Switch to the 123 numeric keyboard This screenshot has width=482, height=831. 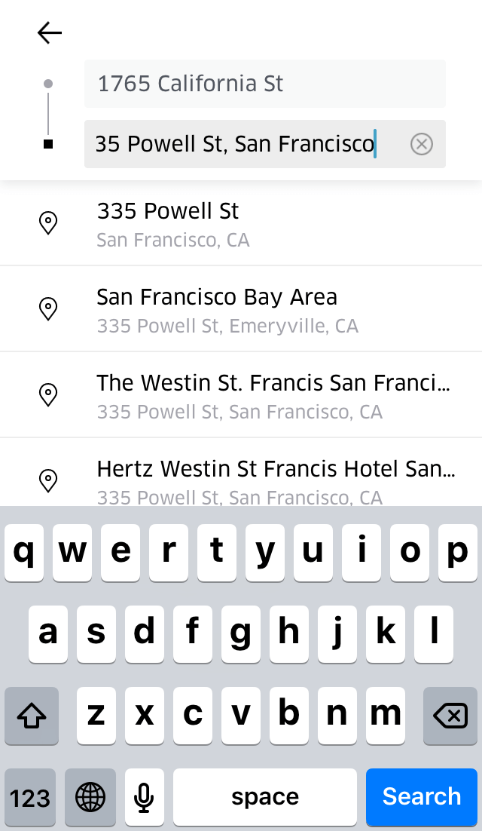point(30,796)
